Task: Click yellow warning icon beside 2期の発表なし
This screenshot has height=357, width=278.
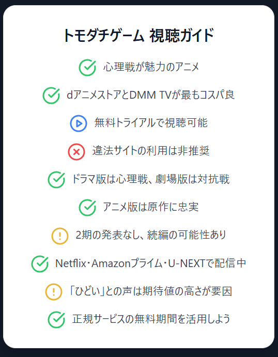Action: pos(60,236)
